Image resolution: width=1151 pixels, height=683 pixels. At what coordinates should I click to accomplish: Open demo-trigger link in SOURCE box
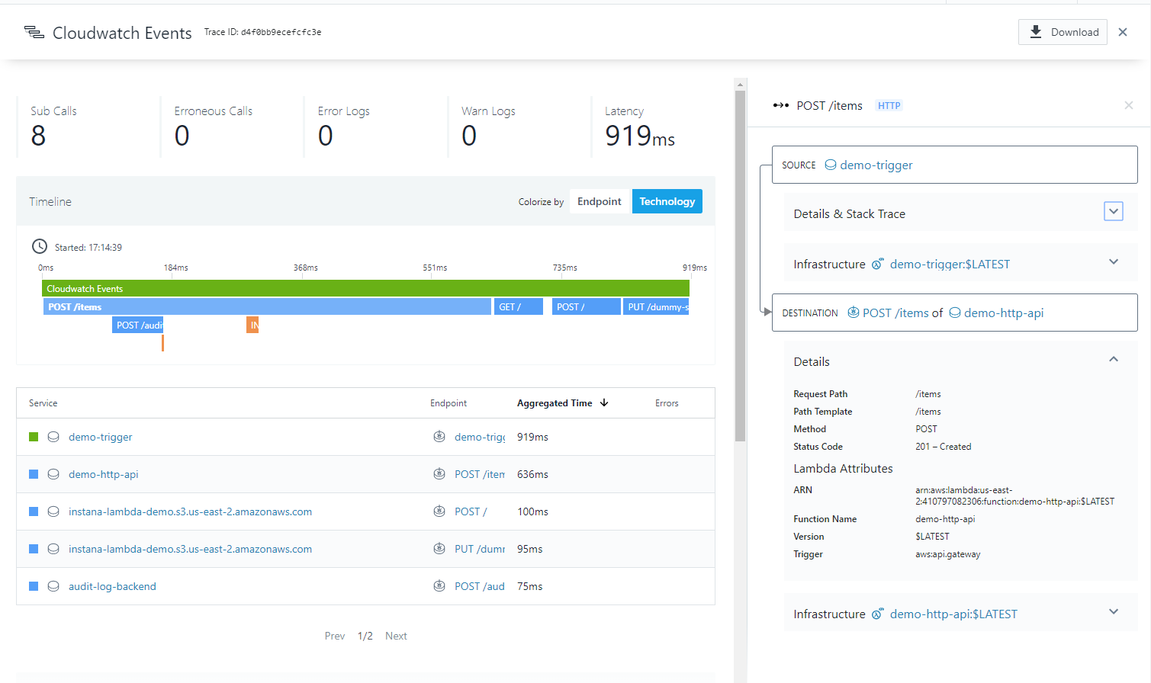pos(876,165)
